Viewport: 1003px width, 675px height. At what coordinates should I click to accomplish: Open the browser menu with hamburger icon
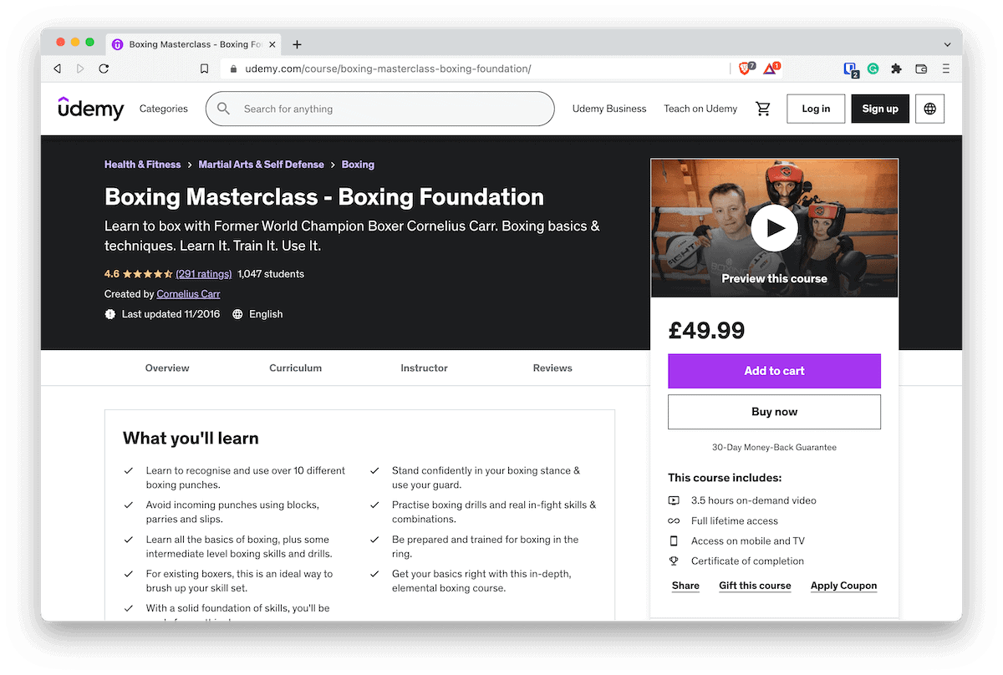[944, 69]
